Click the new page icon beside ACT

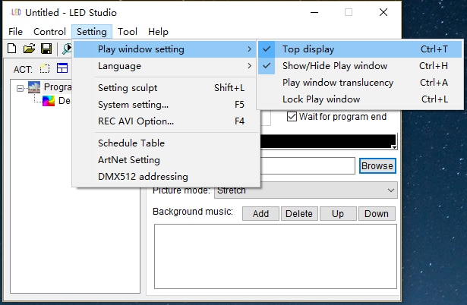coord(45,69)
